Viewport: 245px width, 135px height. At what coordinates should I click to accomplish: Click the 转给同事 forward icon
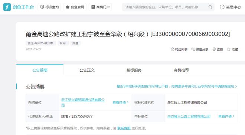[173, 49]
